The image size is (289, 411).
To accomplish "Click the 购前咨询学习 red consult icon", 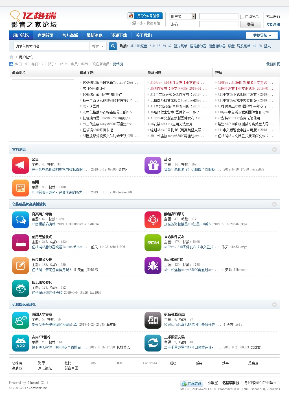I will (153, 220).
